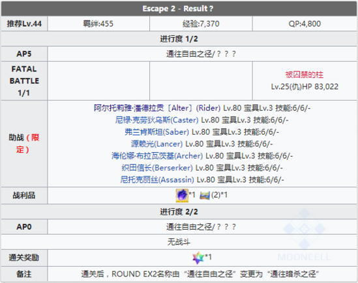The width and height of the screenshot is (358, 283).
Task: Open 海伦娜·布拉瓦茨基 Archer servant link
Action: point(157,155)
